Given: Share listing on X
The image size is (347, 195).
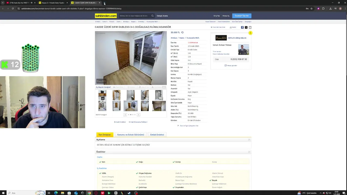Looking at the screenshot, I should pos(246,27).
